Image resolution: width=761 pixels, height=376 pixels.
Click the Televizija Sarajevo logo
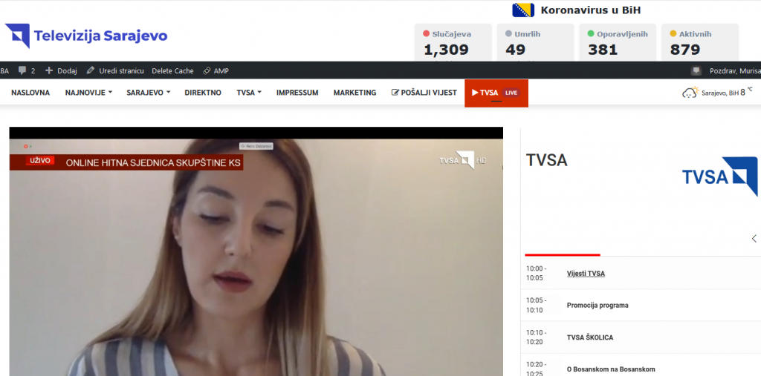click(86, 36)
